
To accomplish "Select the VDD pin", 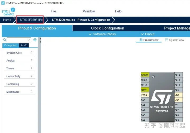I will [179, 95].
